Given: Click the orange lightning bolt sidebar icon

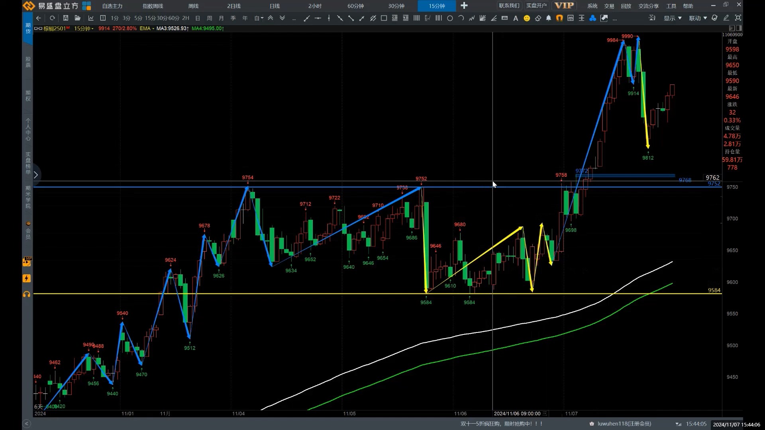Looking at the screenshot, I should pos(27,278).
